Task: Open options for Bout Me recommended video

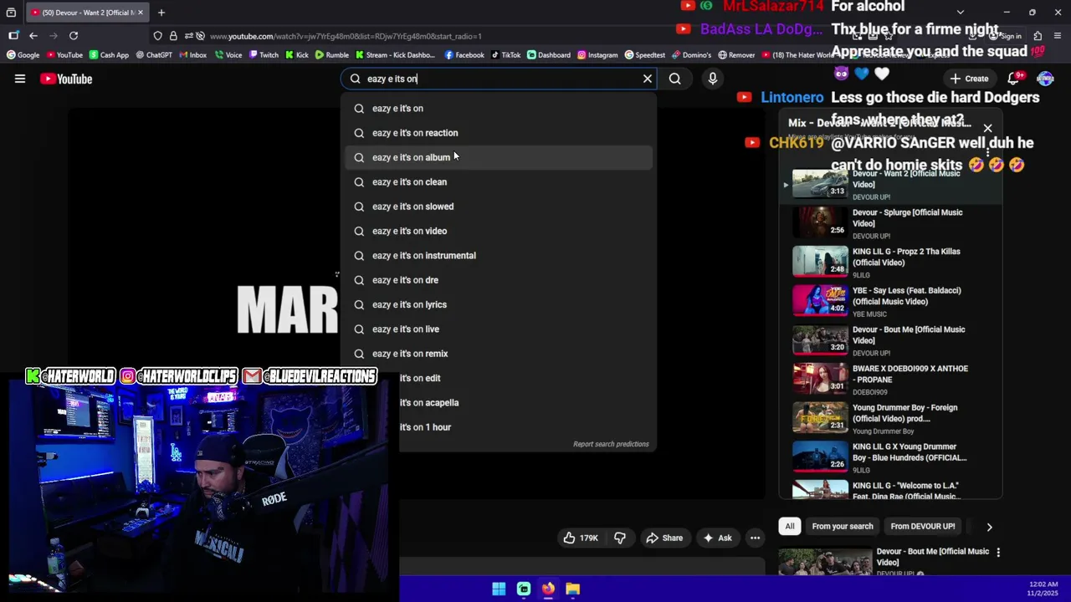Action: [997, 553]
